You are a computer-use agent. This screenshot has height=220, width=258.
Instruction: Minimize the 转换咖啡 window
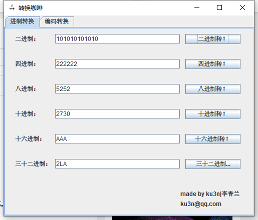197,7
